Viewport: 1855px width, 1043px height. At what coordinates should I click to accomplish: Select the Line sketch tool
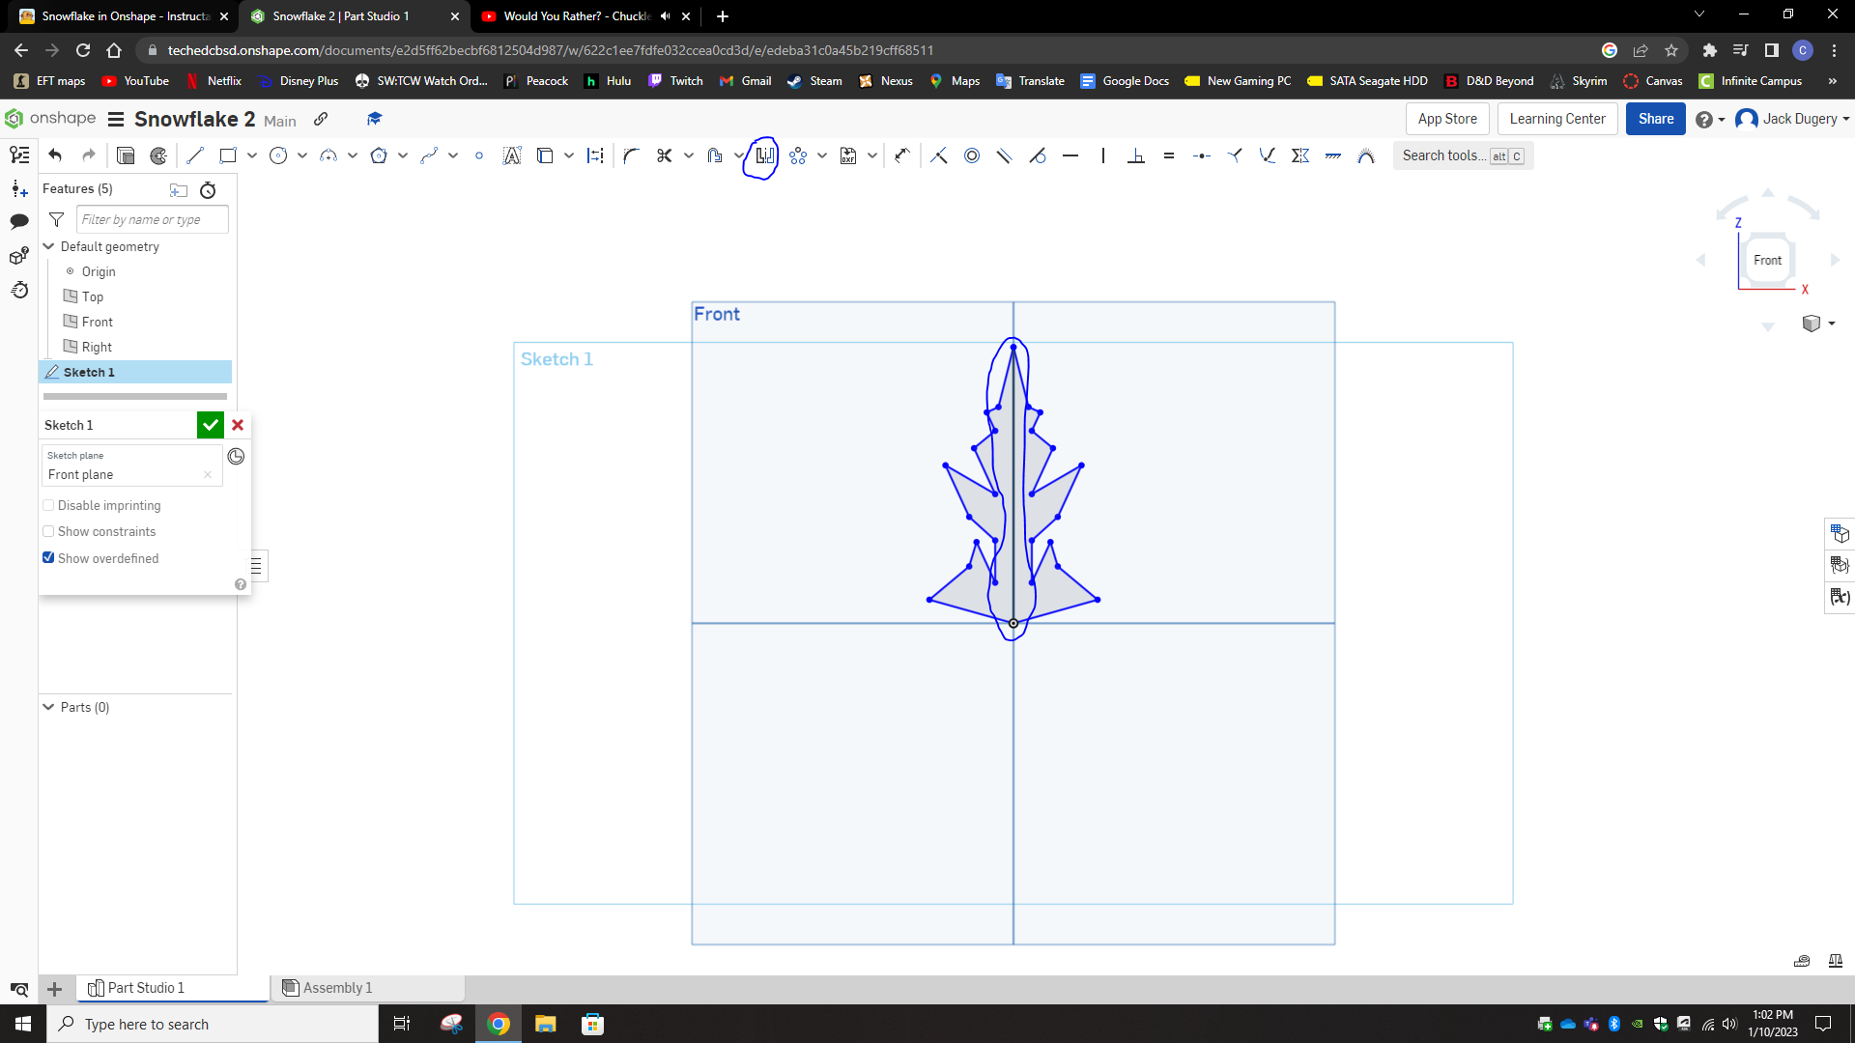point(195,155)
